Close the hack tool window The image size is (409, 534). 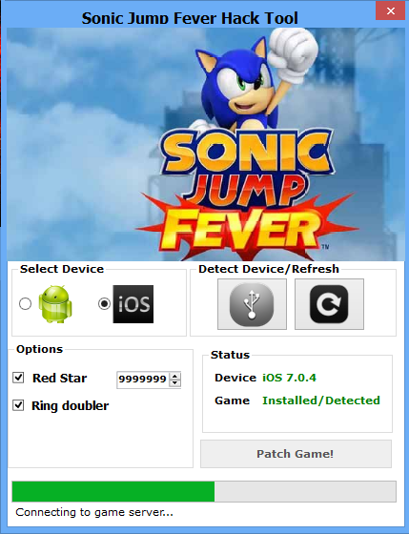tap(391, 10)
